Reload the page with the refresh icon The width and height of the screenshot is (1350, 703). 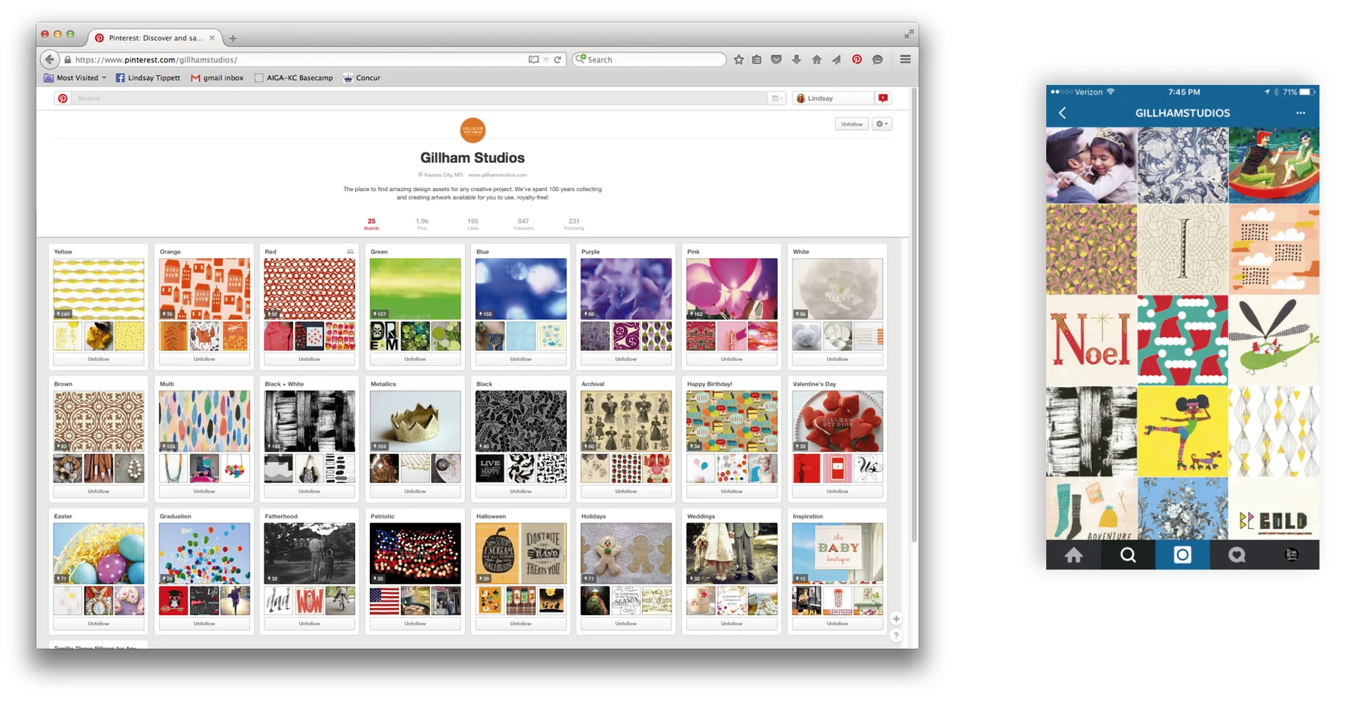click(558, 60)
